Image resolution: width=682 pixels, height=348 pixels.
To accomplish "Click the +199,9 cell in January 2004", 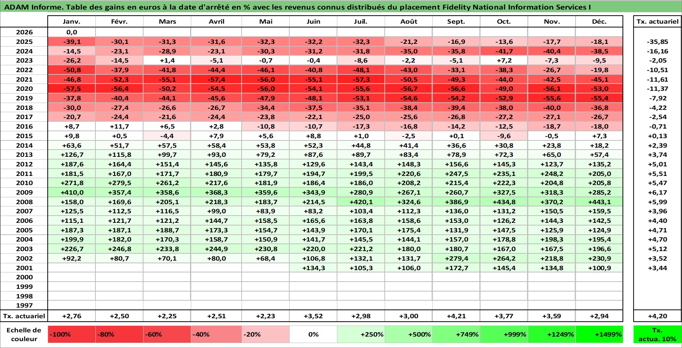I will tap(71, 239).
